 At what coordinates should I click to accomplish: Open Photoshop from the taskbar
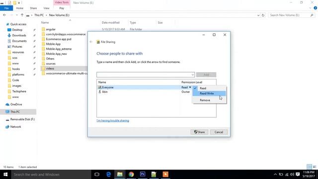click(x=143, y=175)
